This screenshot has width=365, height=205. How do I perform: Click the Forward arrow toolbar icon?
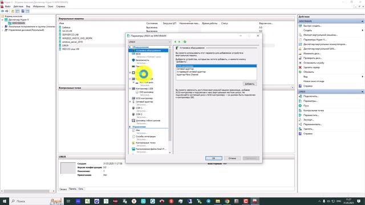coord(7,11)
